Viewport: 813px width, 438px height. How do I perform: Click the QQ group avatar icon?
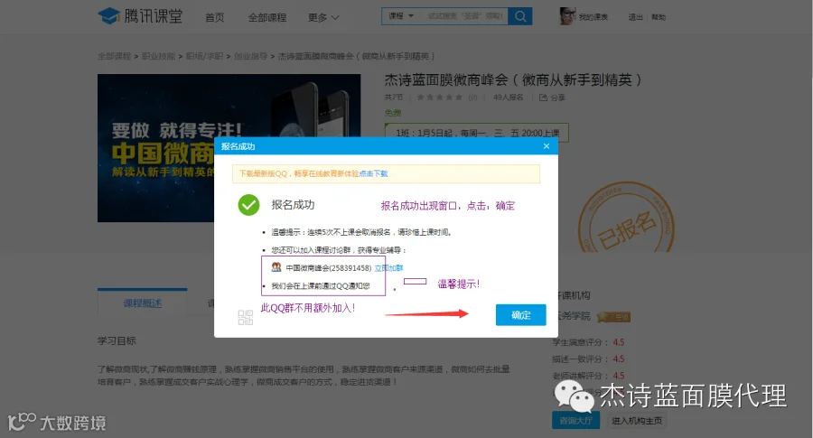point(276,267)
